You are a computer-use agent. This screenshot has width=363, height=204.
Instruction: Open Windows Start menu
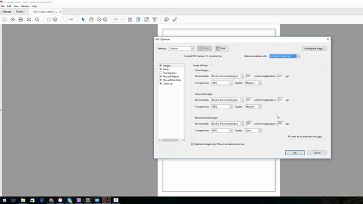pyautogui.click(x=4, y=200)
